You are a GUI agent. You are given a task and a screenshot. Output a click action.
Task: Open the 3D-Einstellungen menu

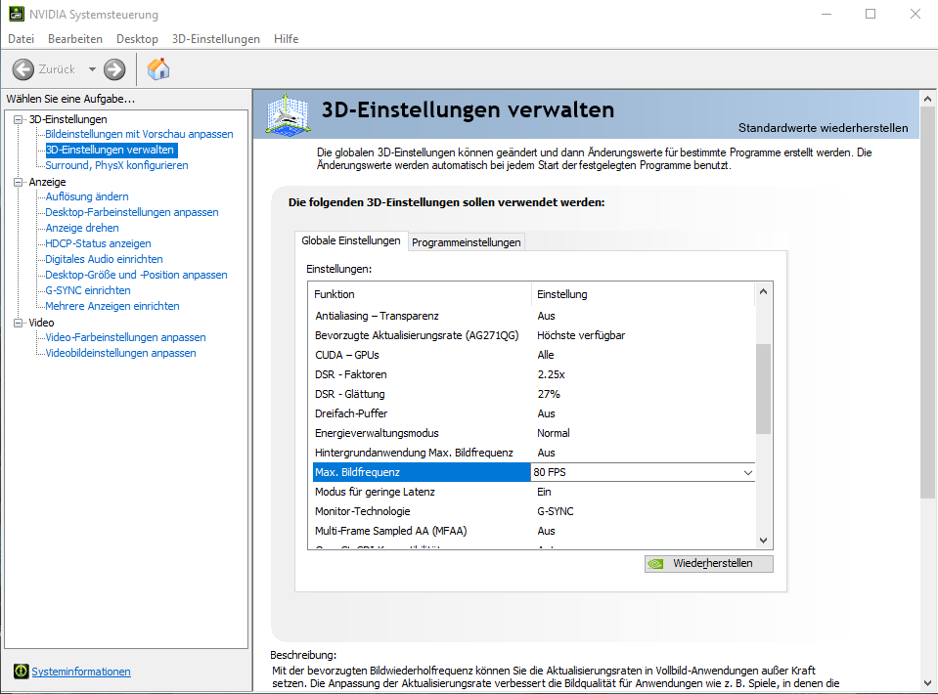pos(216,39)
